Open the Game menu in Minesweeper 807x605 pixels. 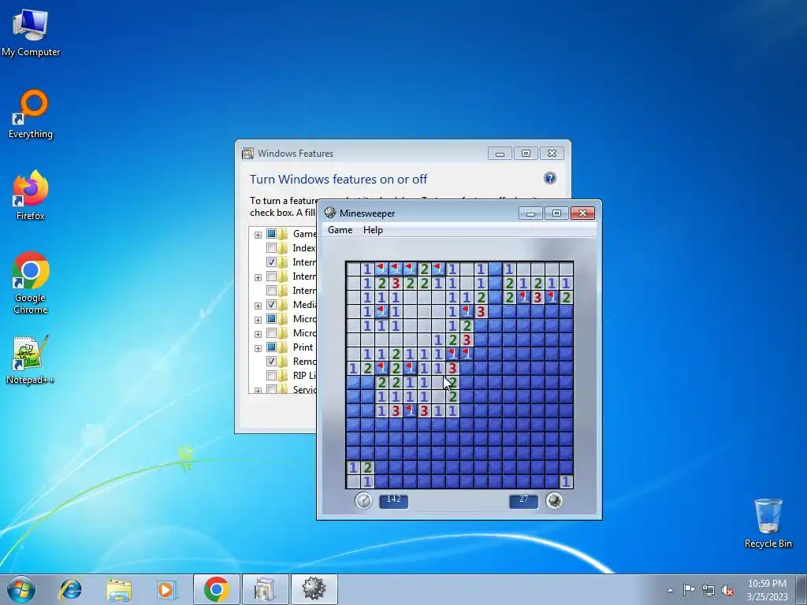[340, 230]
